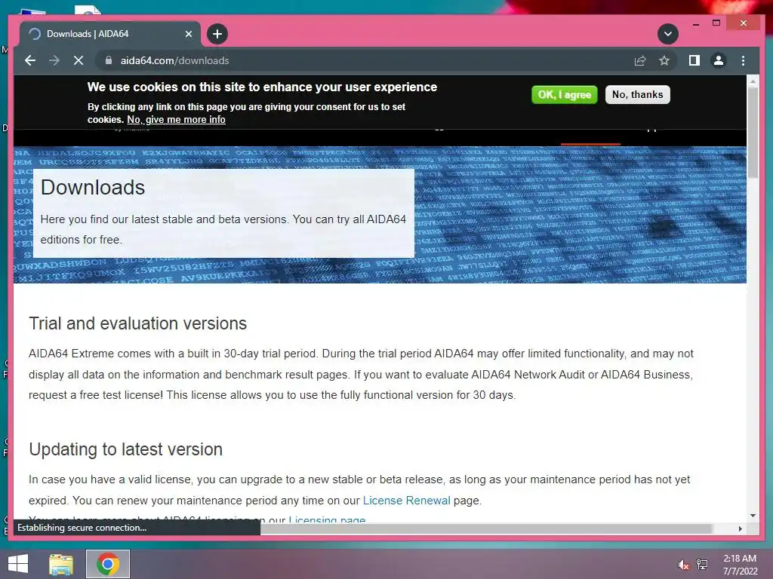This screenshot has width=773, height=579.
Task: Decline cookies with No, thanks
Action: click(637, 94)
